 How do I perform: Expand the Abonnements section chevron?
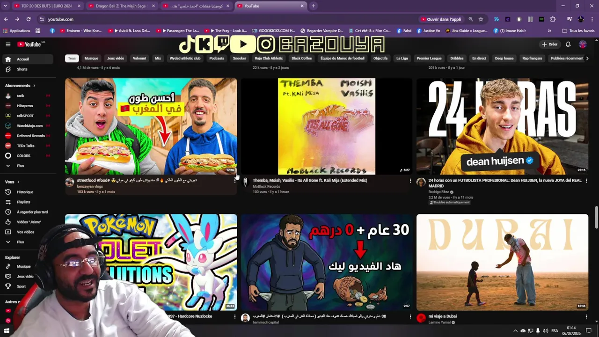pos(34,86)
